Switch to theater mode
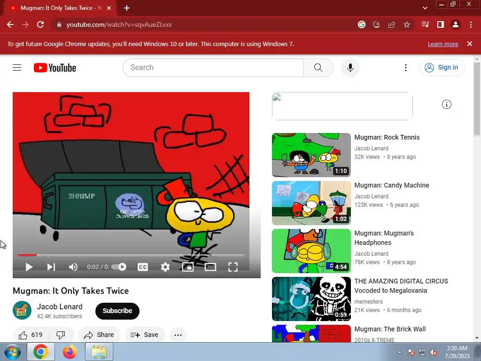481x361 pixels. coord(210,267)
